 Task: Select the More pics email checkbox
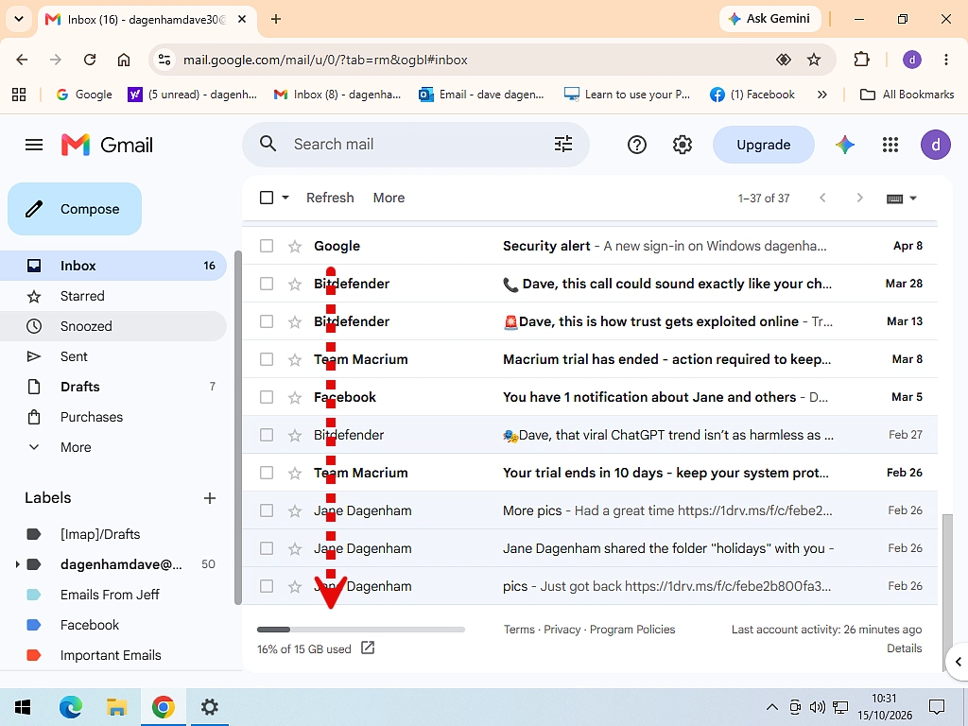click(267, 510)
